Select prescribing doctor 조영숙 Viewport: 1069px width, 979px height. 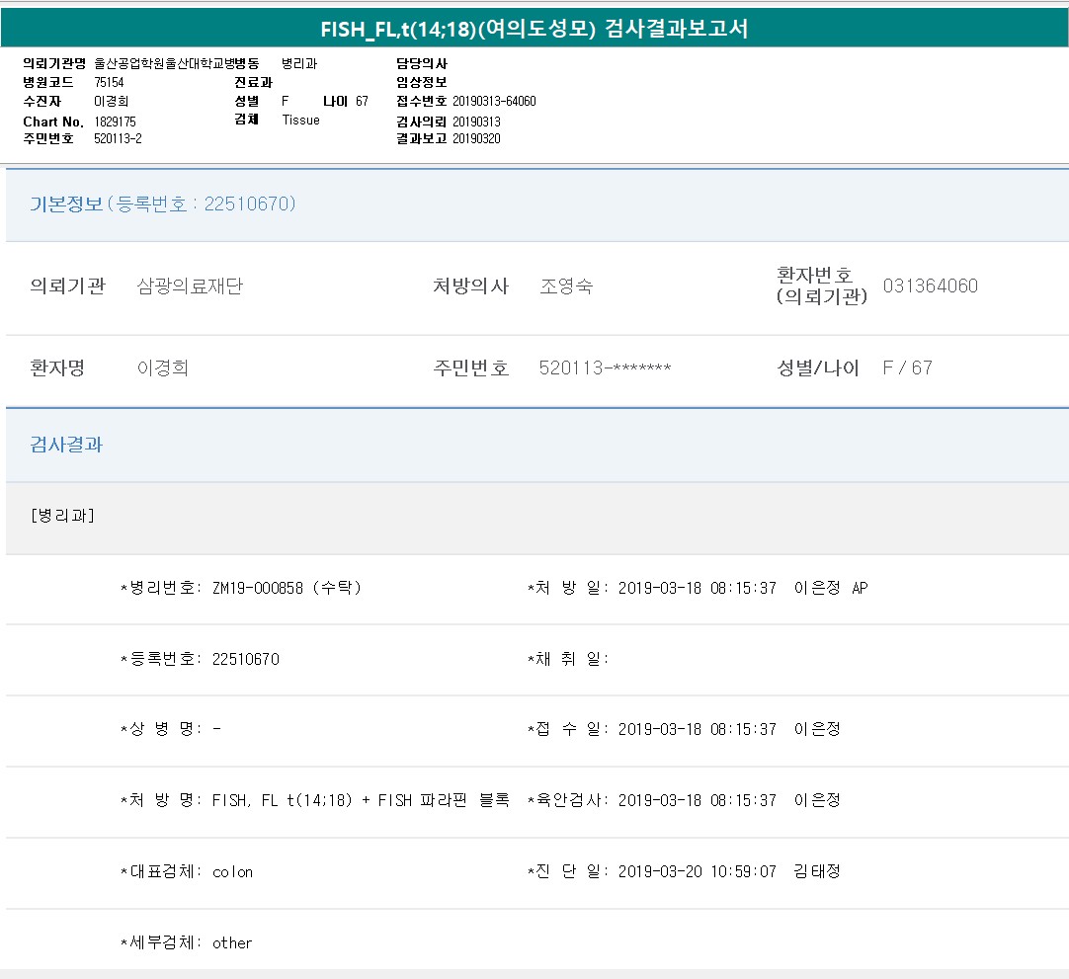click(x=566, y=286)
